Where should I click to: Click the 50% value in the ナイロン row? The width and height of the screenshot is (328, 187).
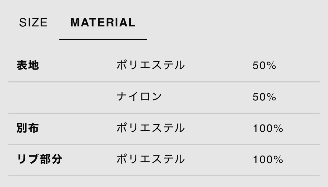(264, 97)
